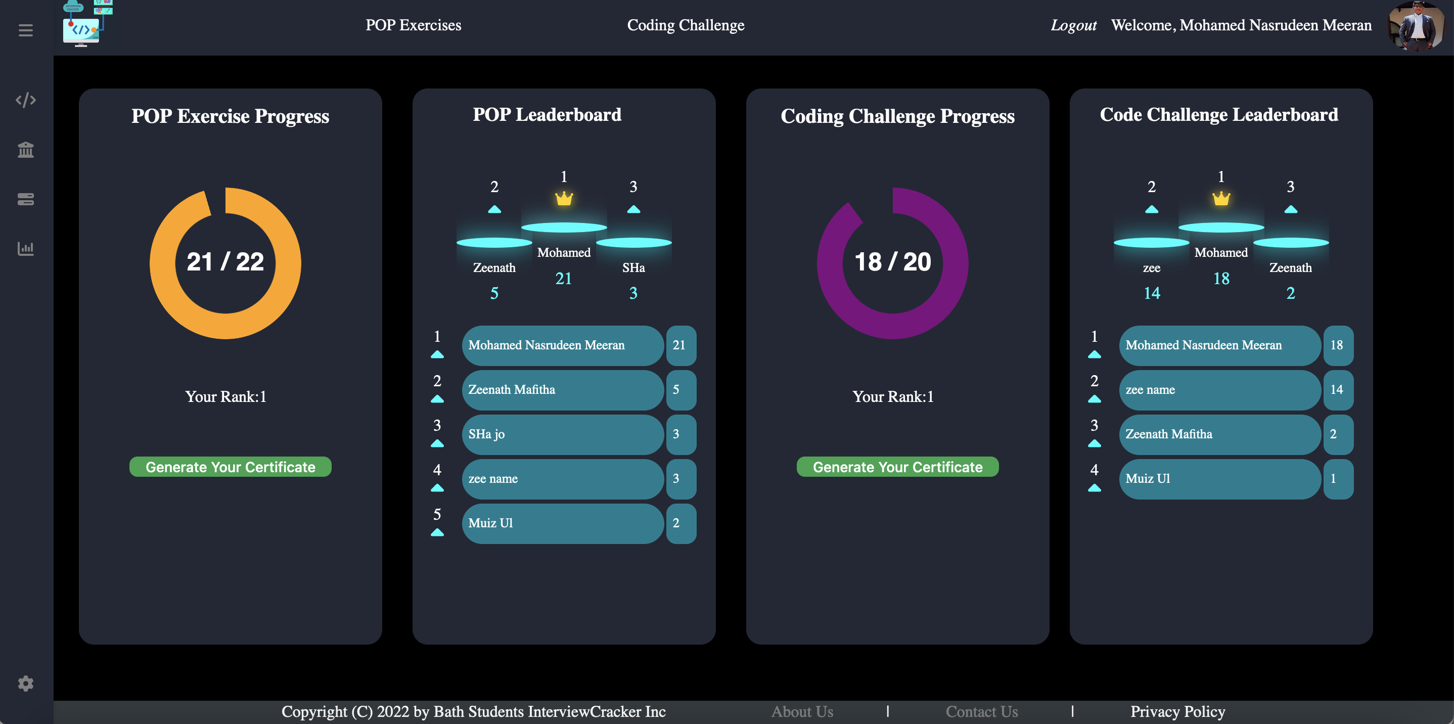The width and height of the screenshot is (1454, 724).
Task: Click the code brackets sidebar icon
Action: click(x=25, y=100)
